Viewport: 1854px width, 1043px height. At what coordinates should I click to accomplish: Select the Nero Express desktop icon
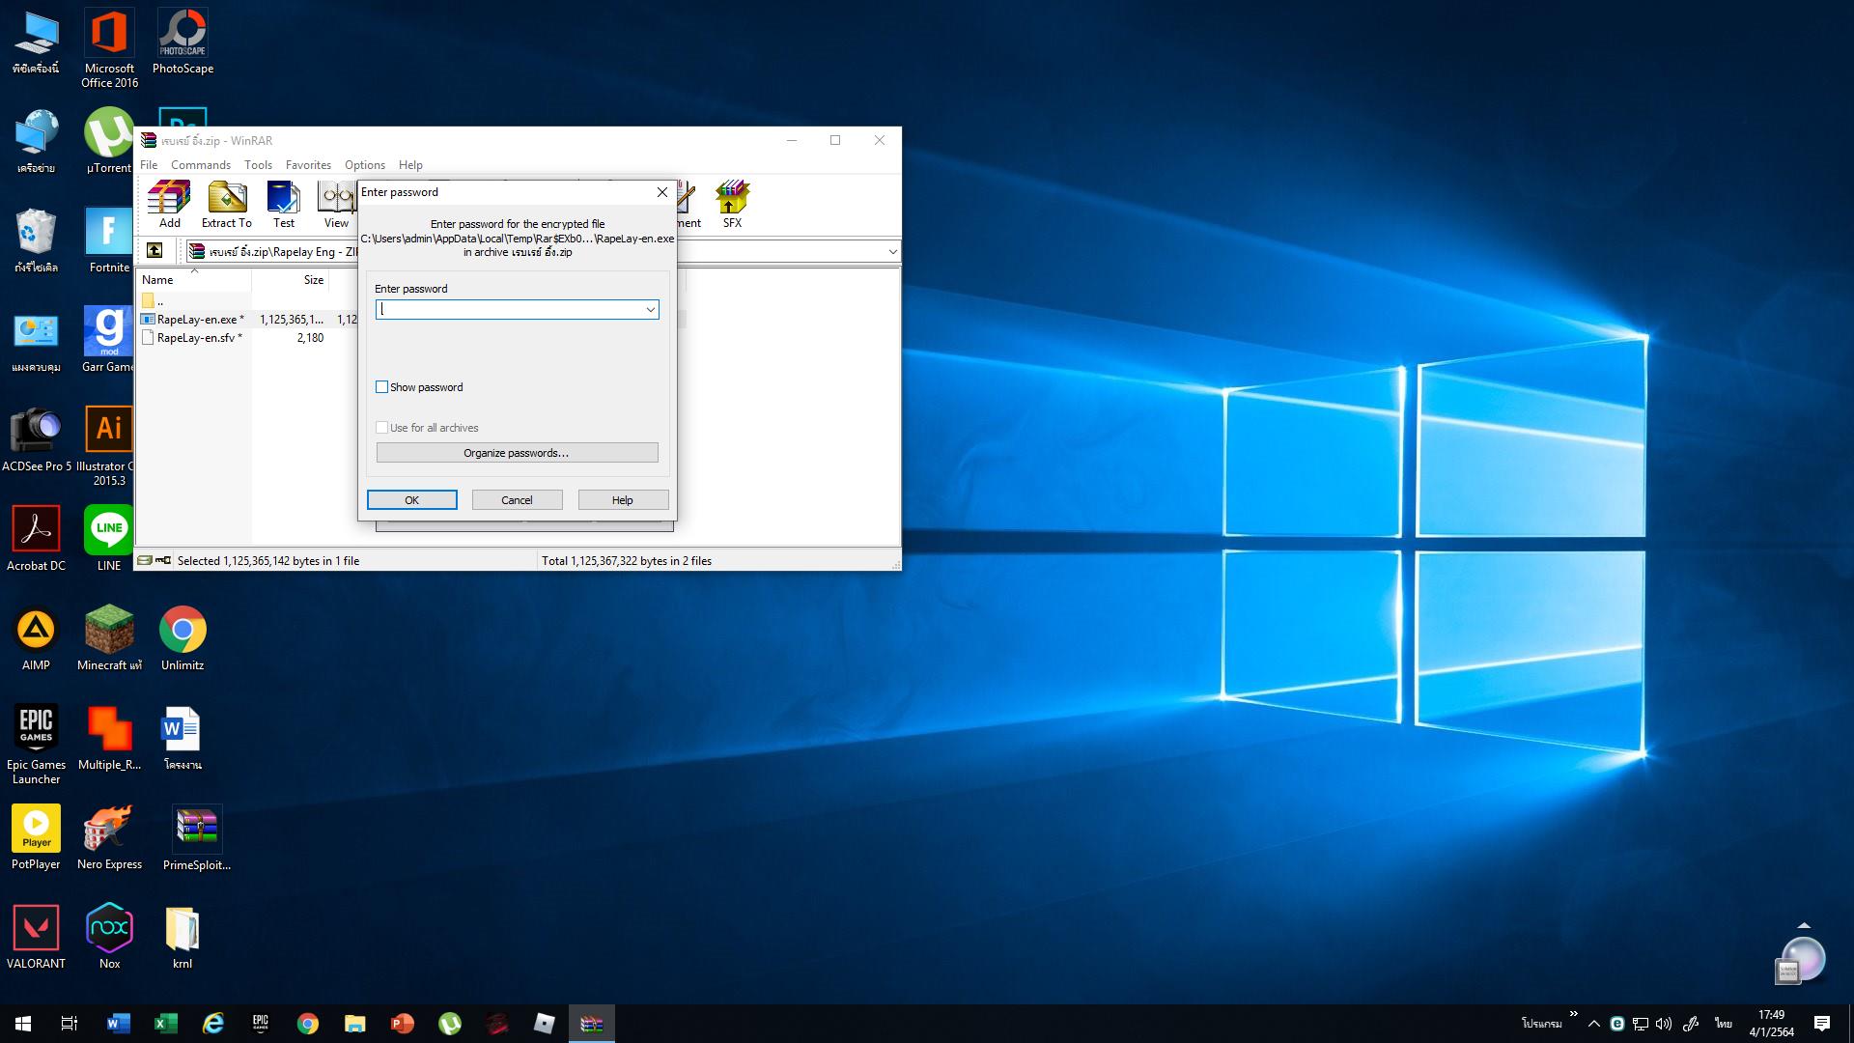pyautogui.click(x=109, y=837)
